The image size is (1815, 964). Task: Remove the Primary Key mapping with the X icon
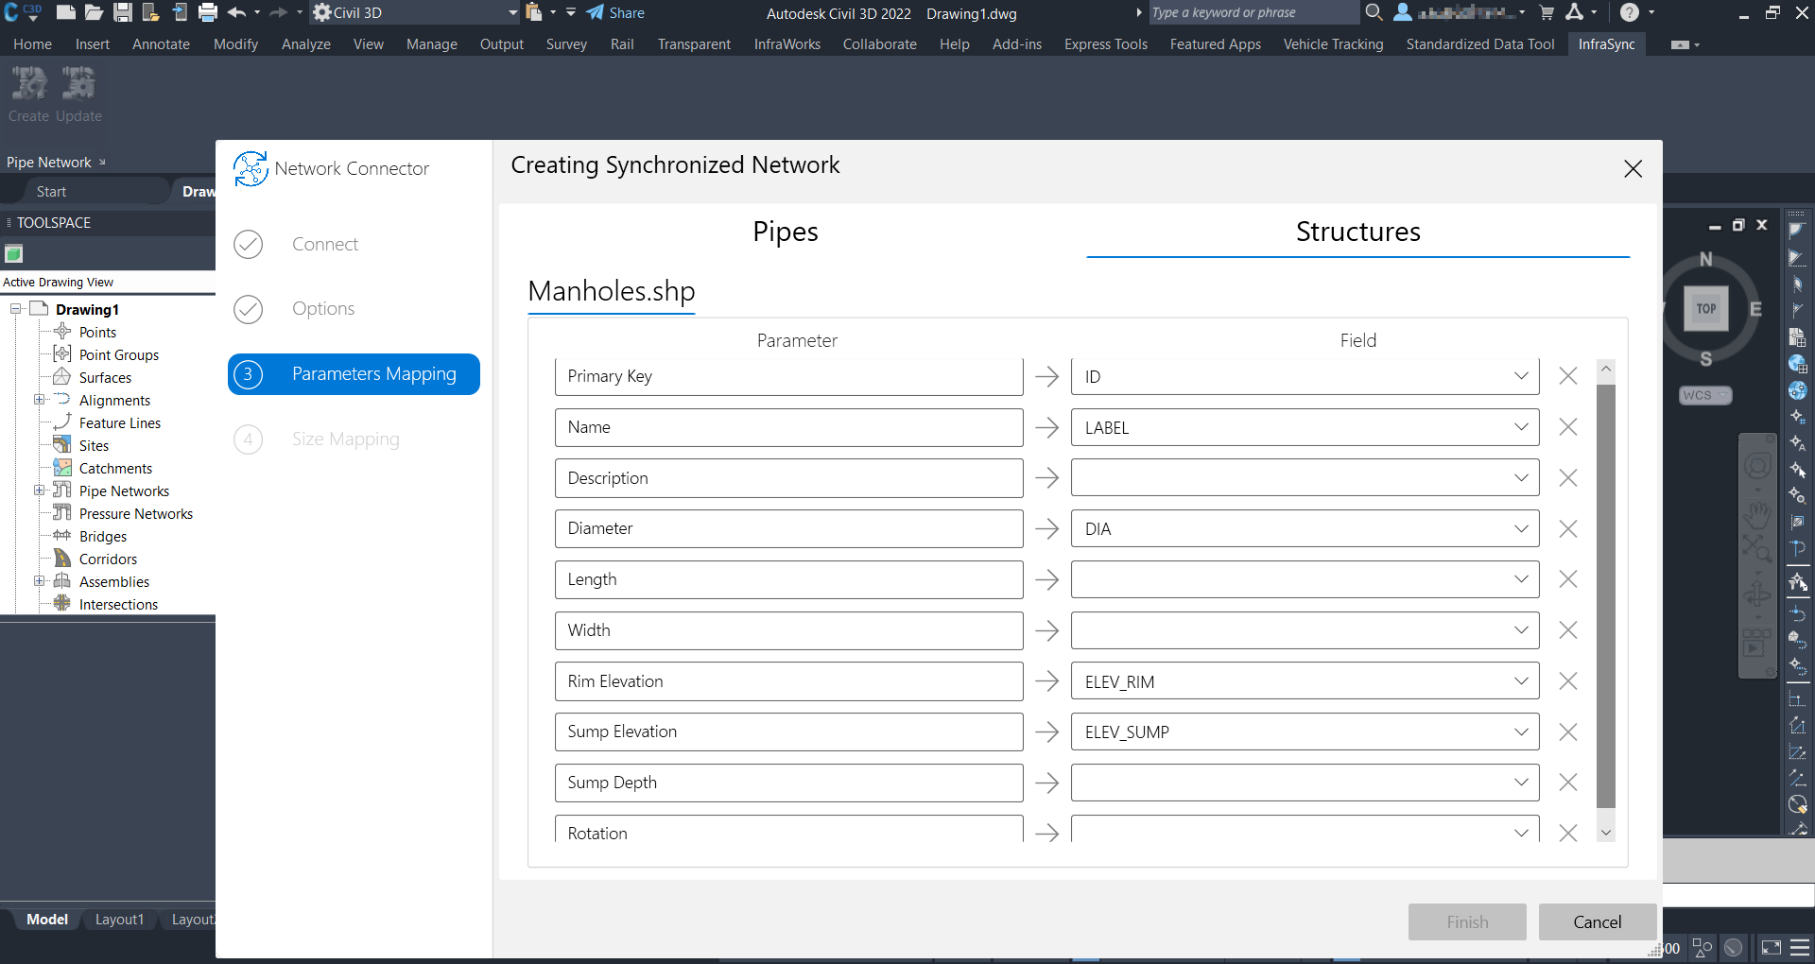point(1567,376)
